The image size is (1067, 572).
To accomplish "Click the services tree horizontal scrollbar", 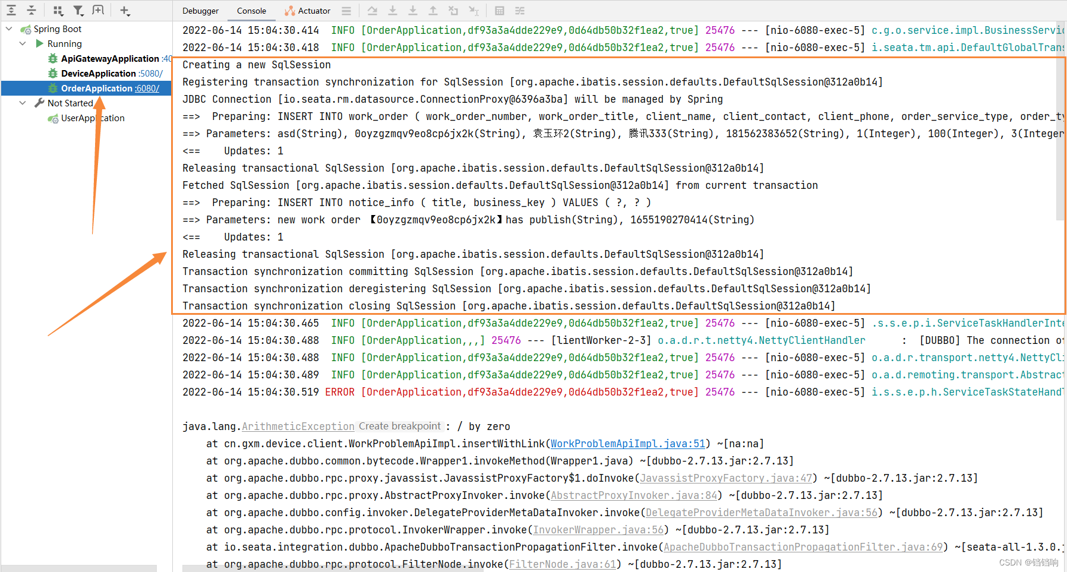I will (79, 568).
